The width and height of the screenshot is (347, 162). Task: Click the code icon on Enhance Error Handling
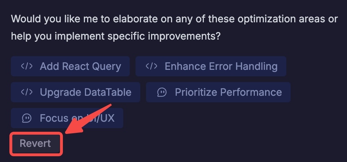coord(151,66)
